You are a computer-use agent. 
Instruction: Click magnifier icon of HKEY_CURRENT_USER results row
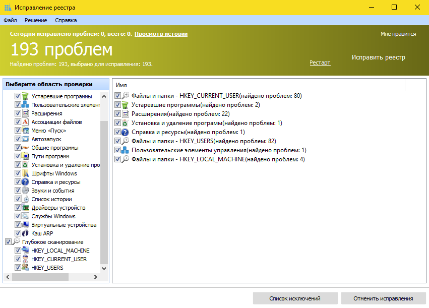pyautogui.click(x=125, y=95)
